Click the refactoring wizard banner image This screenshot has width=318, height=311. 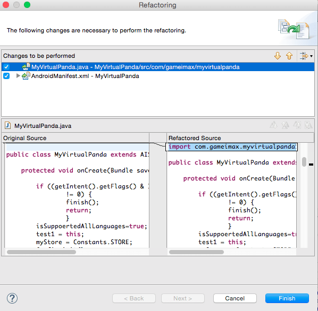pyautogui.click(x=294, y=29)
